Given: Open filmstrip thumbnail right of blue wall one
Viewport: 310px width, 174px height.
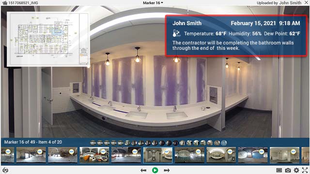Looking at the screenshot, I should pos(284,155).
